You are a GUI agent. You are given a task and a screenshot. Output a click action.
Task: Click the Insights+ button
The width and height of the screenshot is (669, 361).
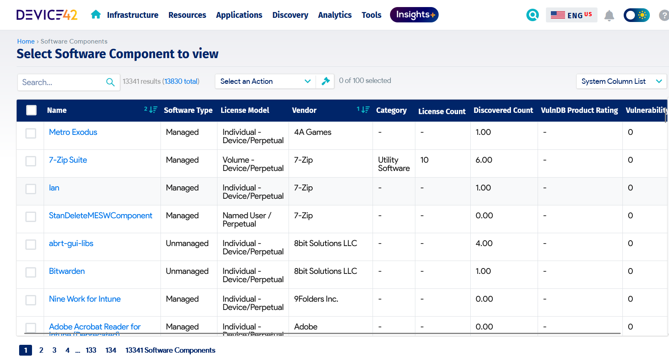(414, 15)
